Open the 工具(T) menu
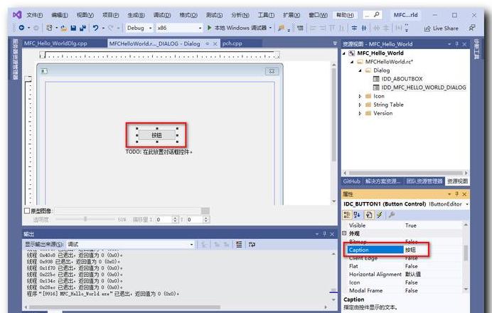Screen dimensions: 492x313 coord(266,15)
